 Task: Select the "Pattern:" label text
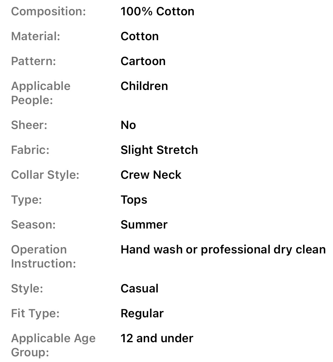pyautogui.click(x=33, y=61)
